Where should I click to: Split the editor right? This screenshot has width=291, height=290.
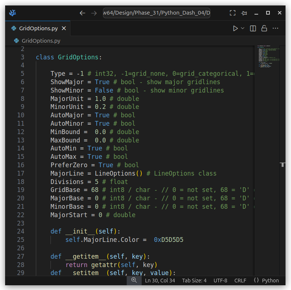pyautogui.click(x=253, y=28)
